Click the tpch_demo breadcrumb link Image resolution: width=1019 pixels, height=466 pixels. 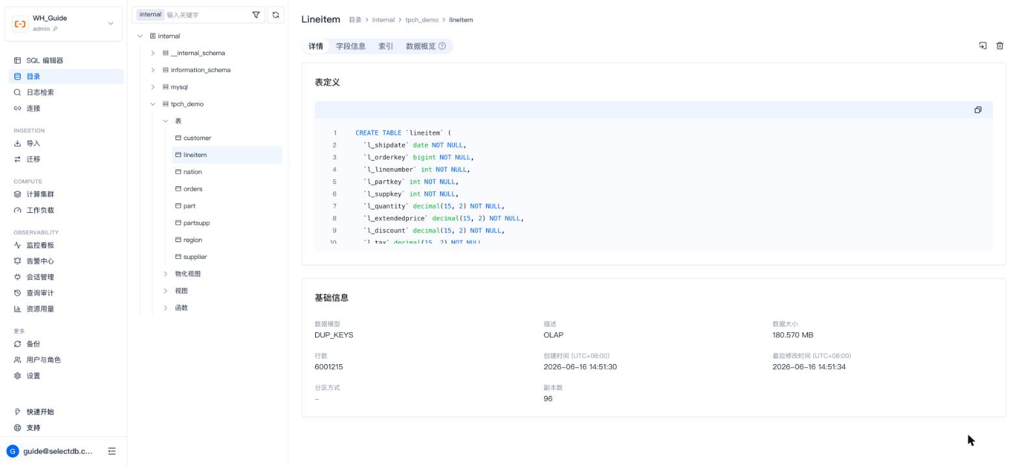pos(422,20)
